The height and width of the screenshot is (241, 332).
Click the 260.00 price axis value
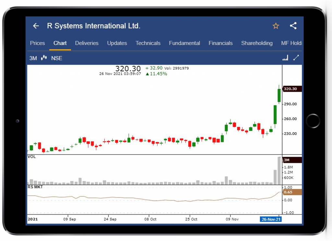pos(290,119)
